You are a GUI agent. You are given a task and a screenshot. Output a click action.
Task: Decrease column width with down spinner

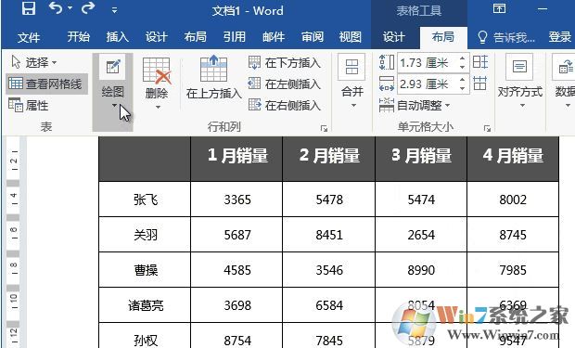pyautogui.click(x=463, y=88)
